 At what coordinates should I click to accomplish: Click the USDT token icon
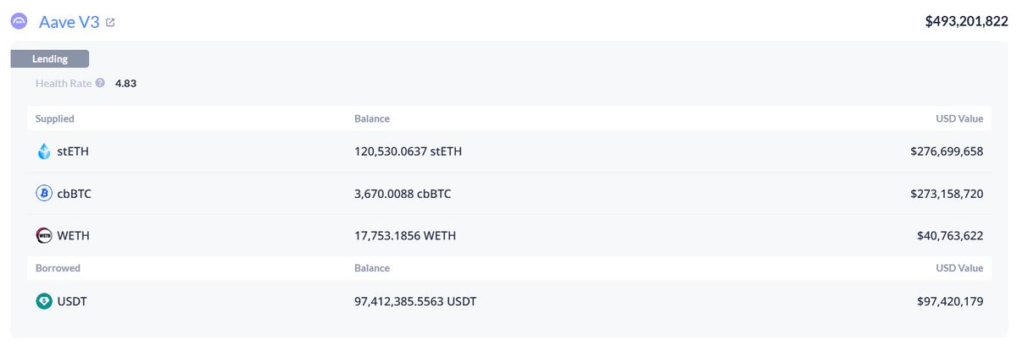tap(44, 301)
